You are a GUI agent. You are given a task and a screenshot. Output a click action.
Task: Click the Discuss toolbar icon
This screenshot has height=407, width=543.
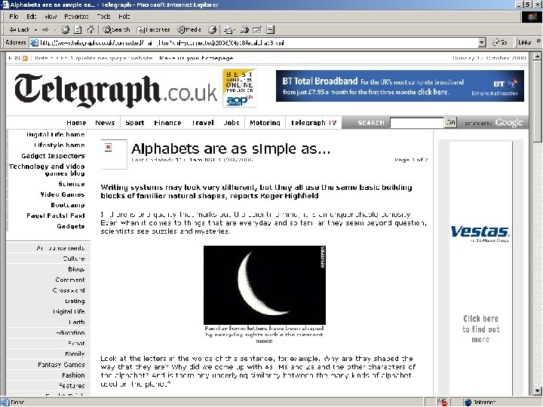pyautogui.click(x=271, y=29)
